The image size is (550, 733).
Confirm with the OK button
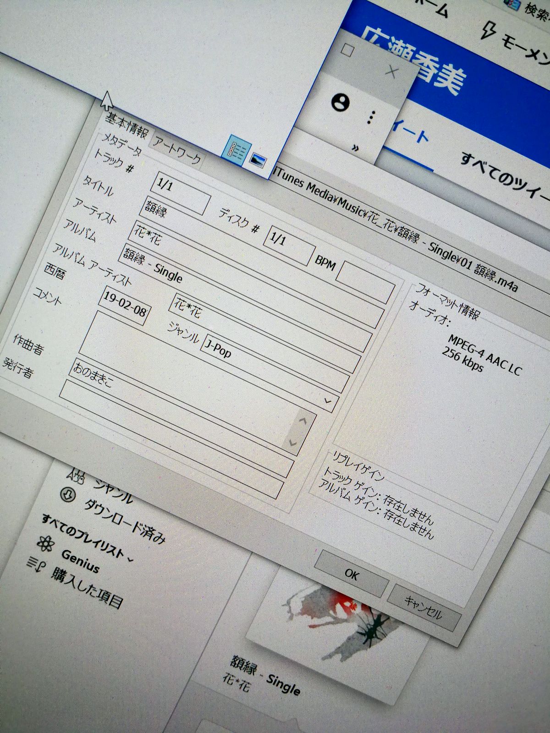[x=352, y=574]
